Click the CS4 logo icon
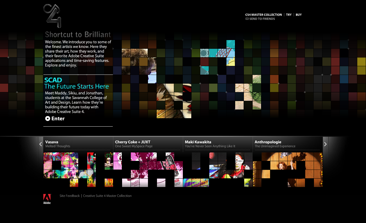The height and width of the screenshot is (223, 366). point(52,16)
